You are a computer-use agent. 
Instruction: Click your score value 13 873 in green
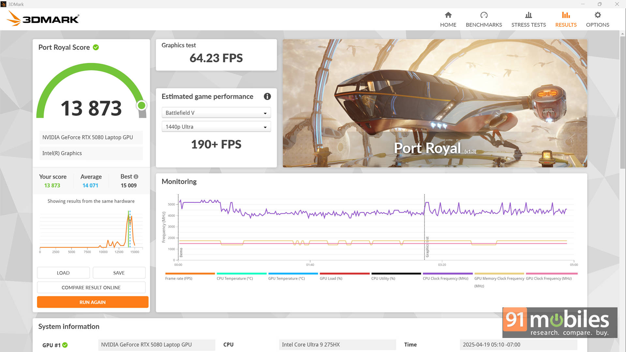coord(52,185)
